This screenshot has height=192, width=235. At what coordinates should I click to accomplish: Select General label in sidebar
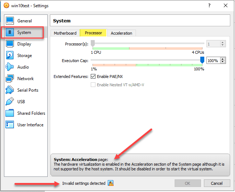[25, 21]
